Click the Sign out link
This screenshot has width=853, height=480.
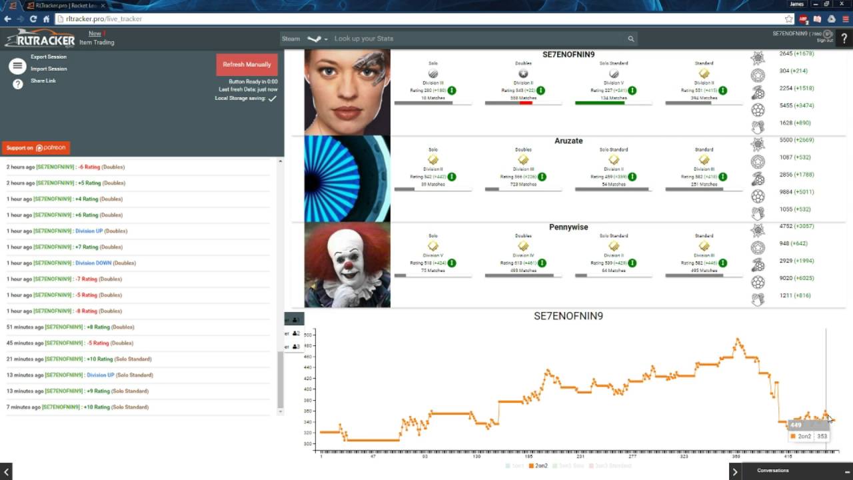(825, 41)
